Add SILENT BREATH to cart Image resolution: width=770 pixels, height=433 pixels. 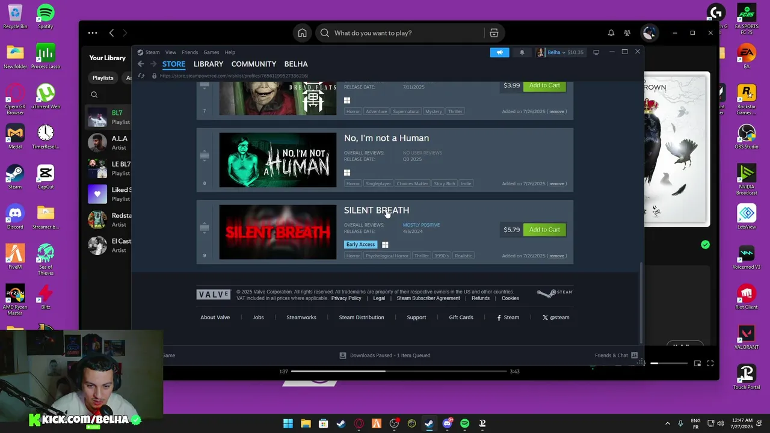point(544,230)
